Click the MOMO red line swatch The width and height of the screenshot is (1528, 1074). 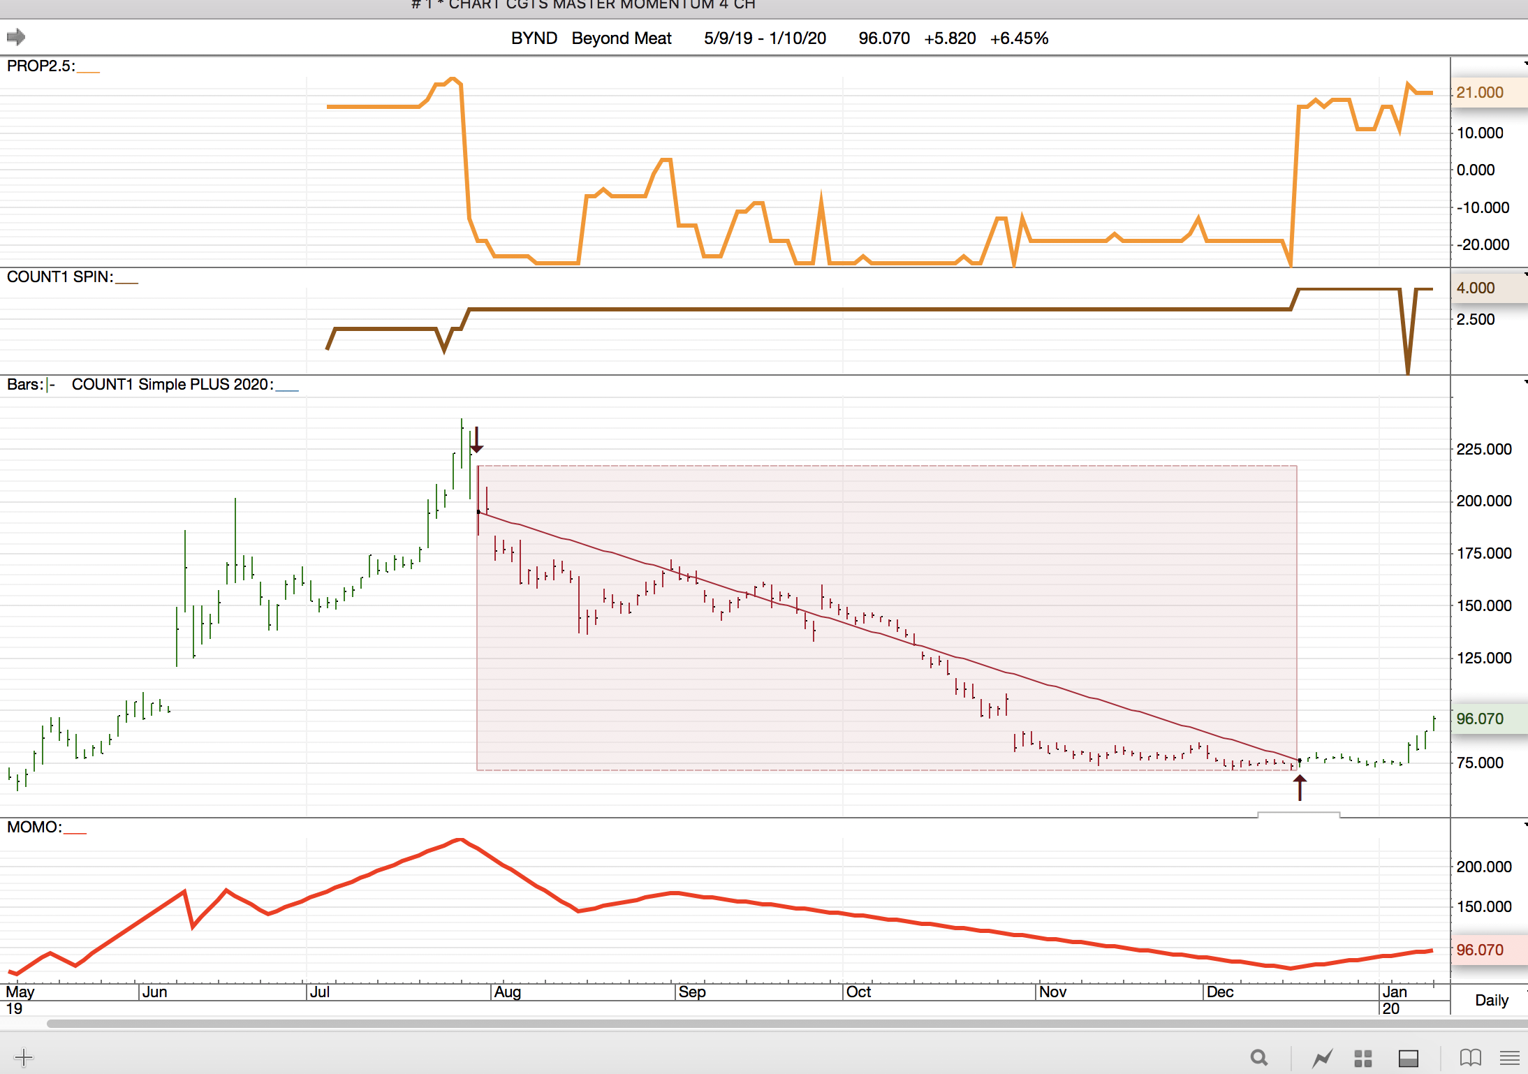pos(75,832)
